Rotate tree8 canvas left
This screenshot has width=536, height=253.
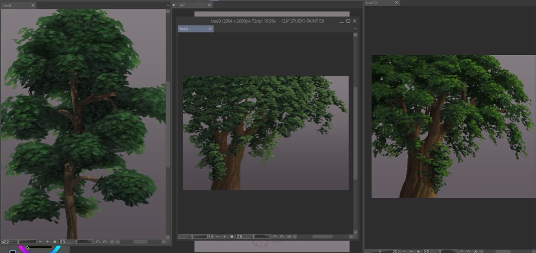(97, 242)
